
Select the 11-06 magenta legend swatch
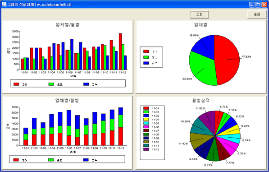tap(146, 127)
